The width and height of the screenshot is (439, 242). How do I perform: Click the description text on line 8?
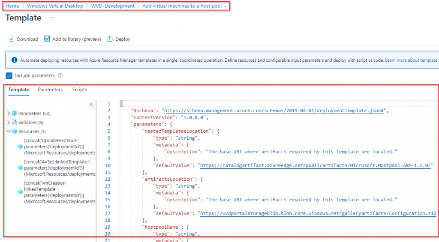pyautogui.click(x=301, y=152)
